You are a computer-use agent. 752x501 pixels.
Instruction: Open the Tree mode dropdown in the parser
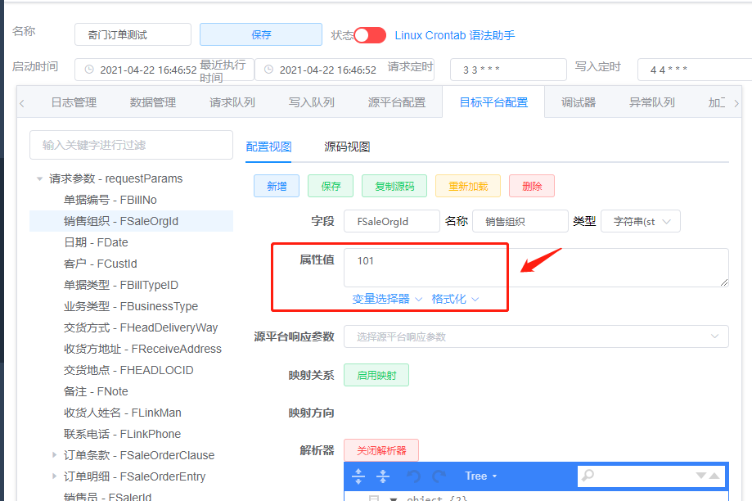click(481, 476)
